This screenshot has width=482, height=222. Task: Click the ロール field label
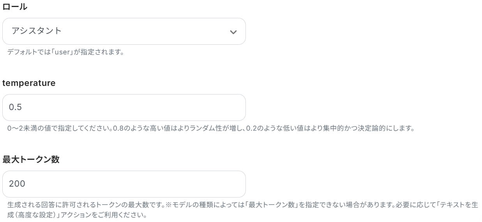[15, 7]
